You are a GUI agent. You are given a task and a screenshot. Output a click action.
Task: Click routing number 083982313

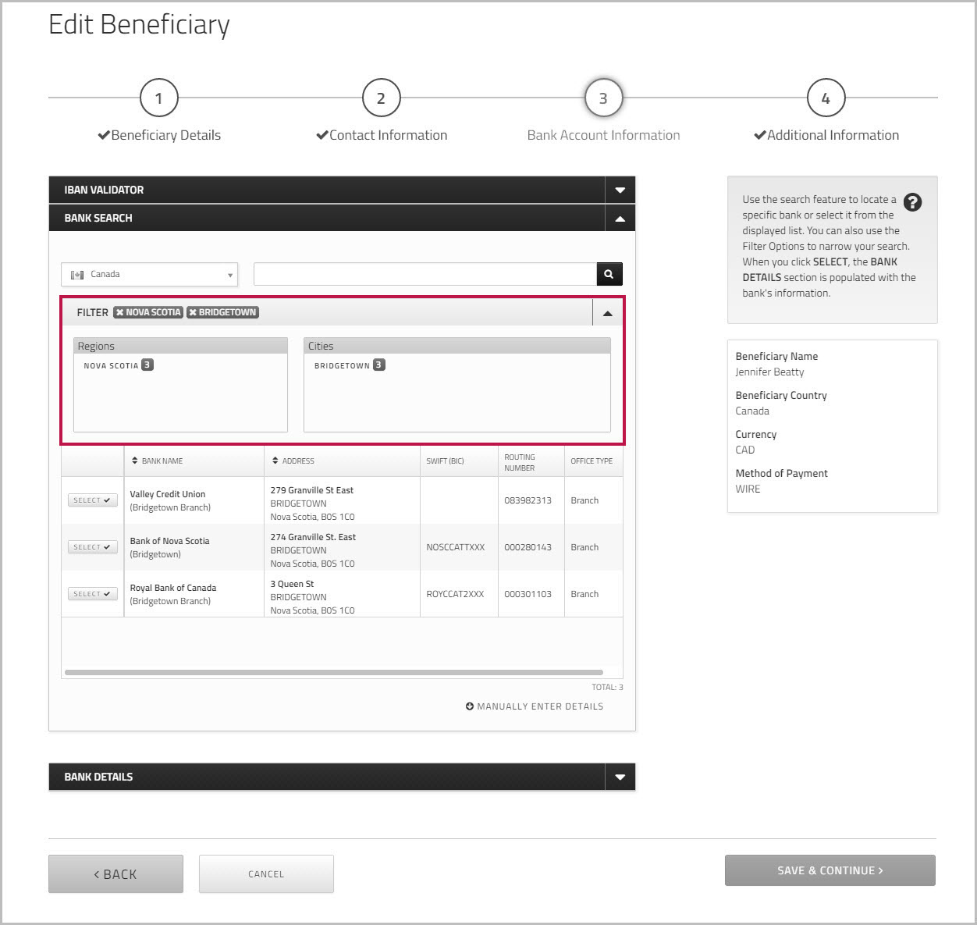tap(528, 500)
